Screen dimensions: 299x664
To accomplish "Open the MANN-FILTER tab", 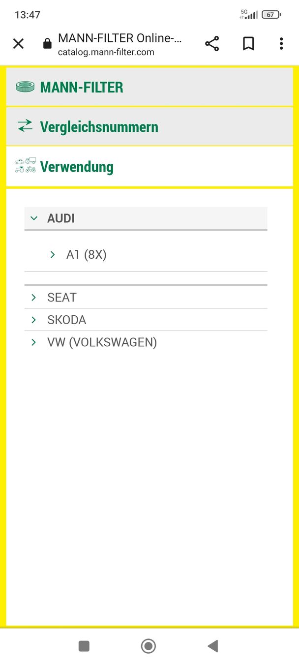I will pos(82,88).
